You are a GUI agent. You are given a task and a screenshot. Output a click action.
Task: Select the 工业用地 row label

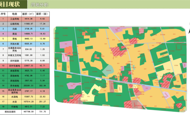(x=15, y=19)
